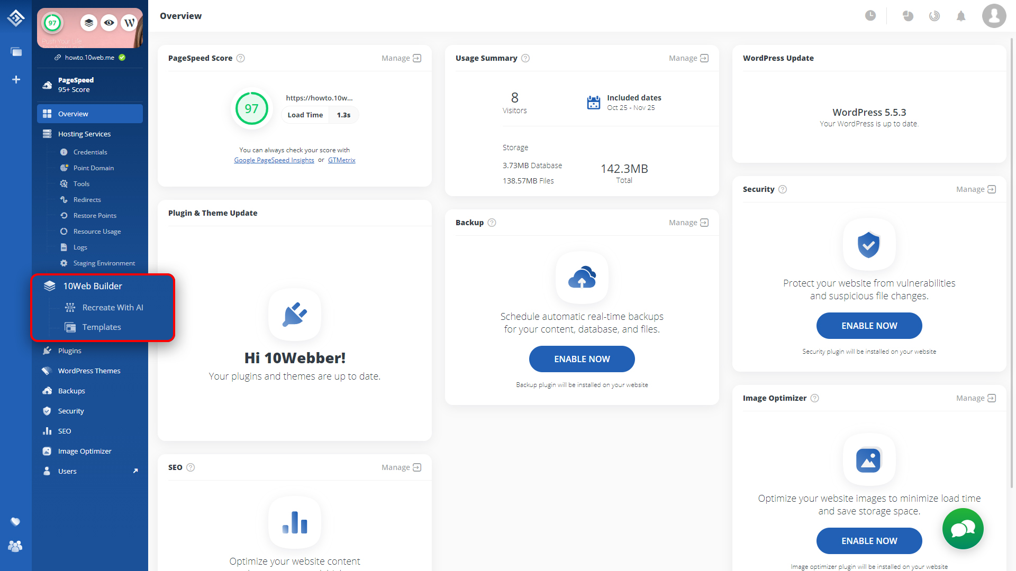This screenshot has height=571, width=1016.
Task: Click the shield icon in Security card
Action: [x=869, y=244]
